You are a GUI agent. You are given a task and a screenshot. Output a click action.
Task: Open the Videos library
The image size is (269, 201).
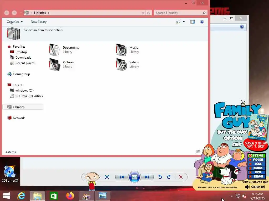[128, 64]
